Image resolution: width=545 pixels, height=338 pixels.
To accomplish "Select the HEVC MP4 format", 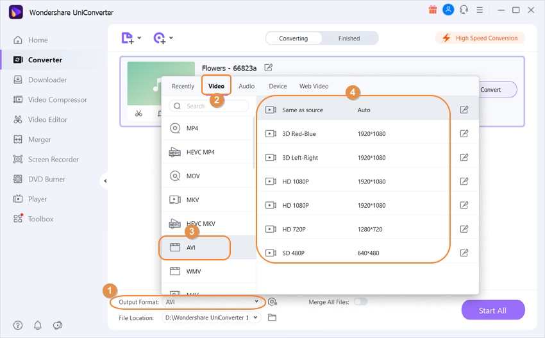I will 209,152.
